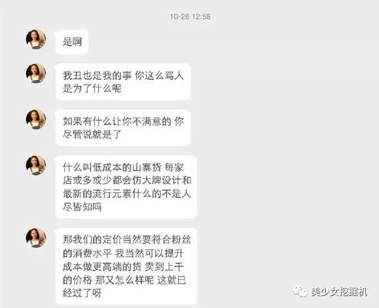Click the text line '尽管说就是了'
The image size is (379, 308).
coord(92,134)
